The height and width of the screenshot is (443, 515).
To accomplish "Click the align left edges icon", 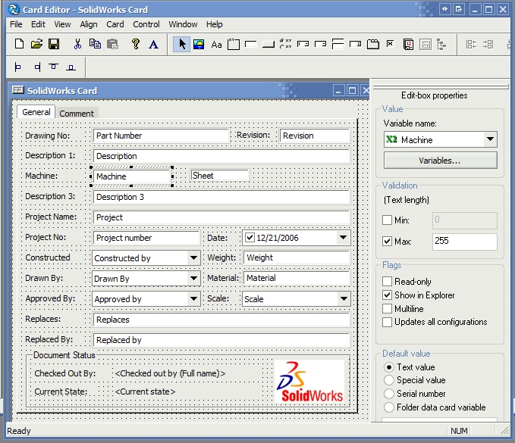I will click(17, 67).
